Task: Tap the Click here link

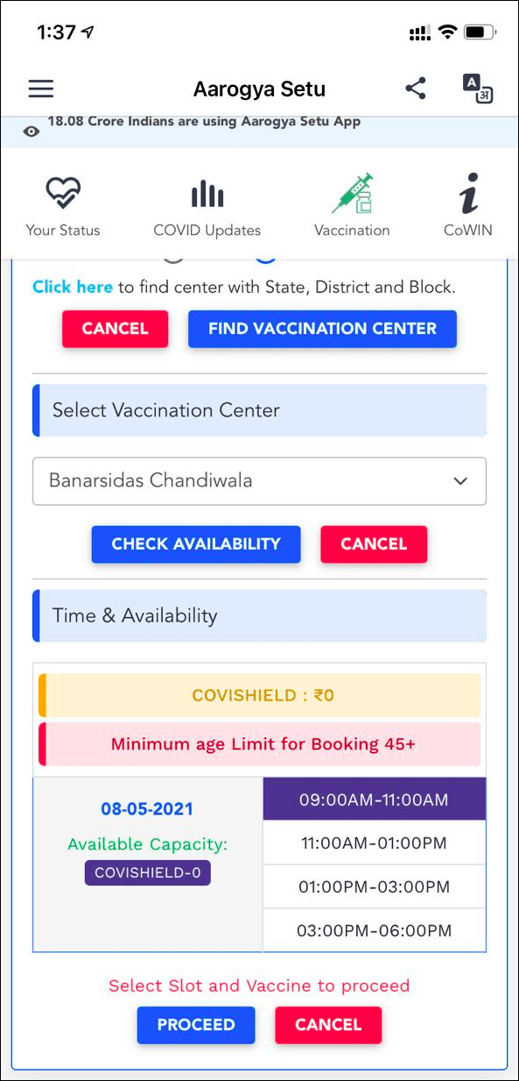Action: coord(73,287)
